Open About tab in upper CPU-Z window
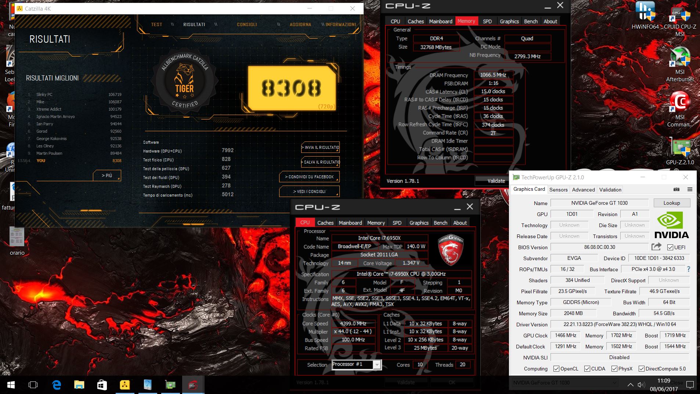The width and height of the screenshot is (700, 394). pos(550,21)
